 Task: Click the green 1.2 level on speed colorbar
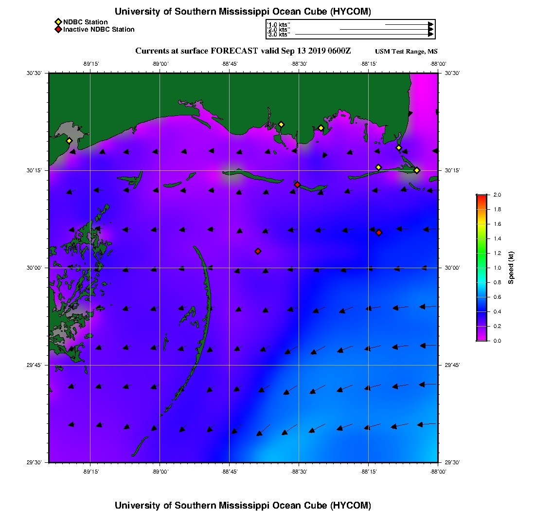pyautogui.click(x=482, y=253)
